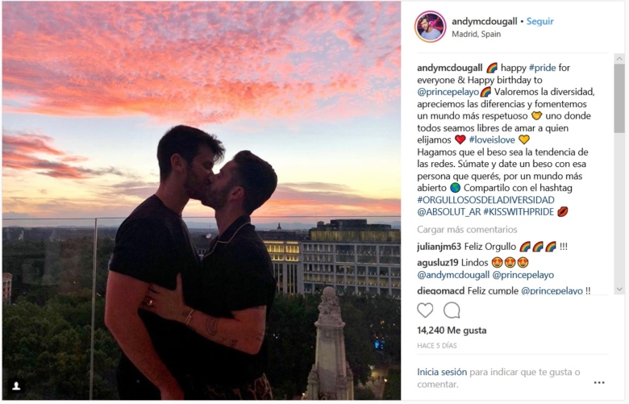Viewport: 629px width, 404px height.
Task: Open @ABSOLUT_AR mention link
Action: pos(449,212)
